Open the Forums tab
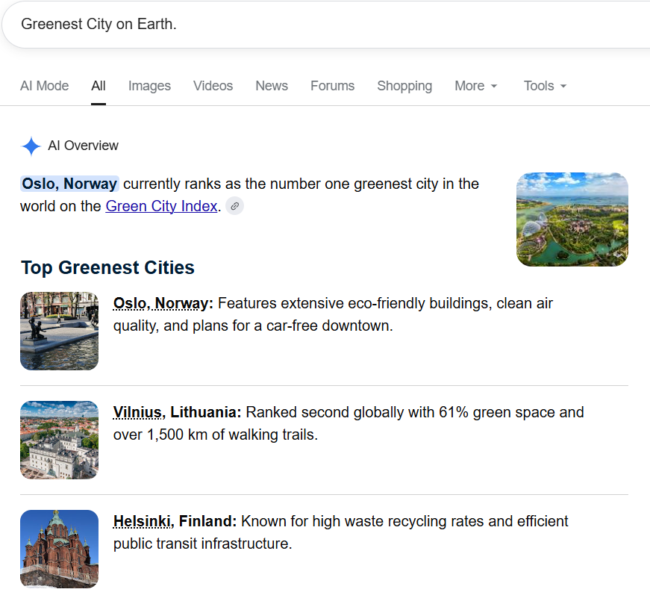 pyautogui.click(x=332, y=86)
